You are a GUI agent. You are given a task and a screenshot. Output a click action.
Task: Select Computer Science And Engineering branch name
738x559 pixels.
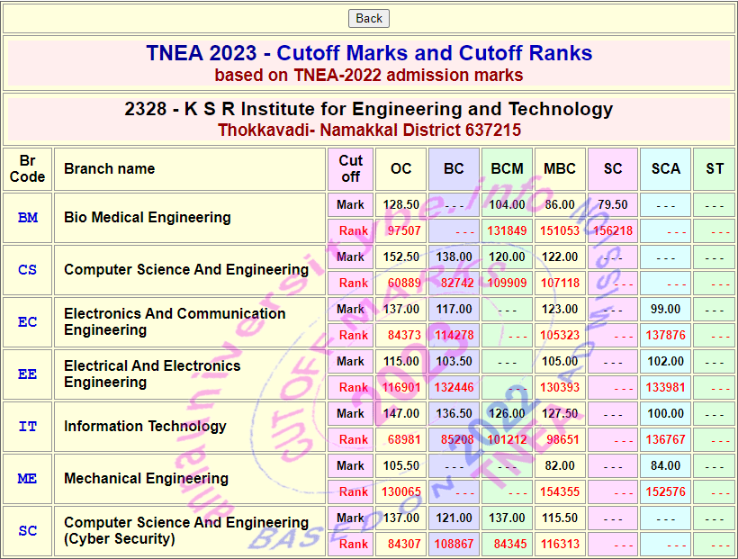point(186,270)
